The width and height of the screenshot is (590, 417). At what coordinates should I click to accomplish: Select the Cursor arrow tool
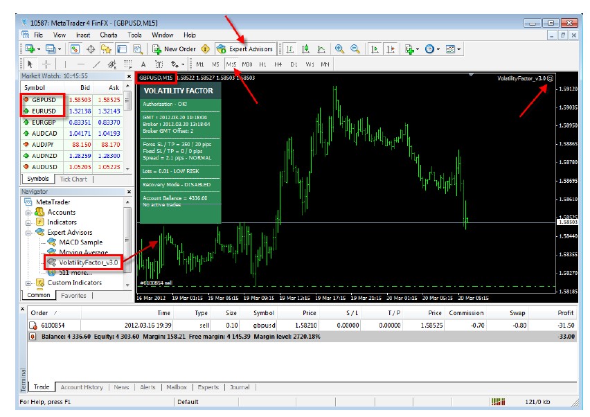pos(30,64)
